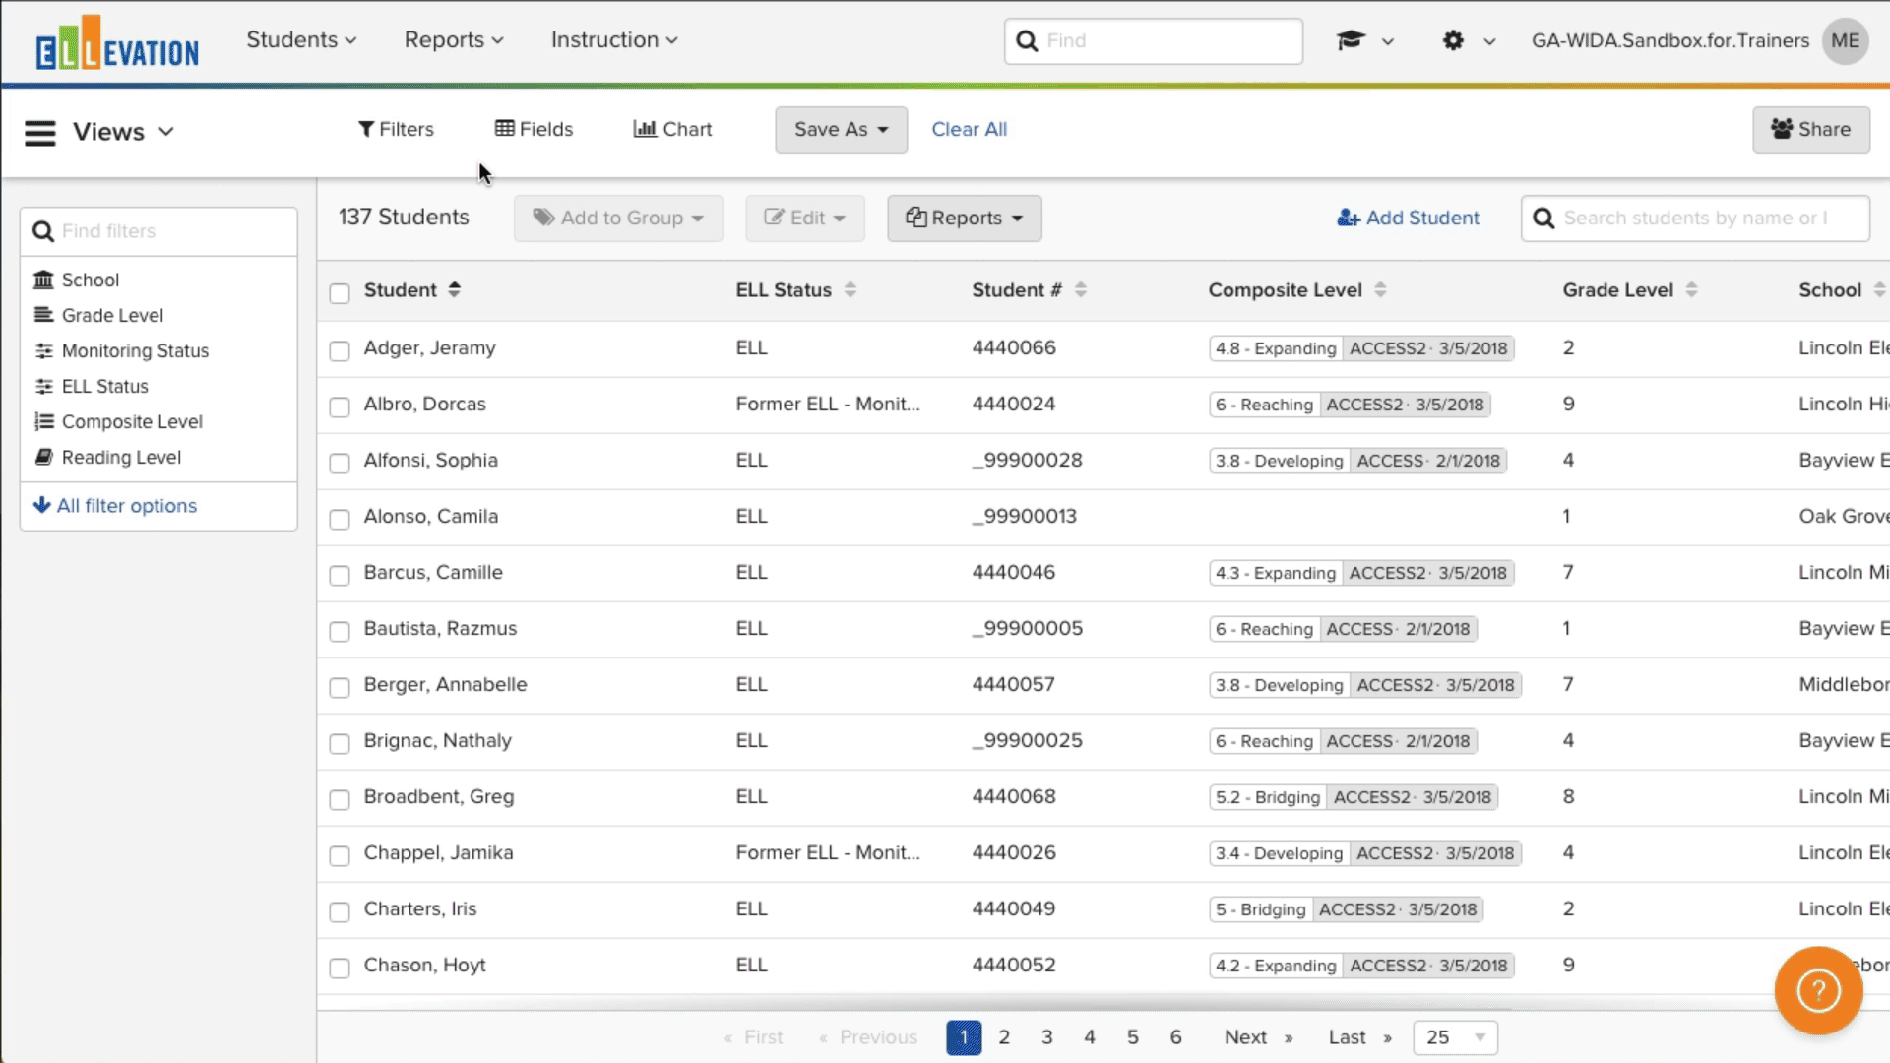The width and height of the screenshot is (1890, 1063).
Task: Click the Ellevation logo
Action: click(x=117, y=42)
